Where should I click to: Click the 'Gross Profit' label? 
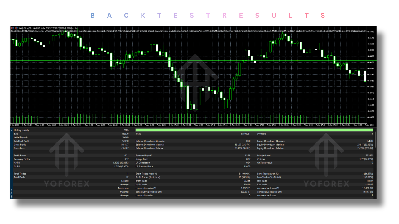(20, 145)
